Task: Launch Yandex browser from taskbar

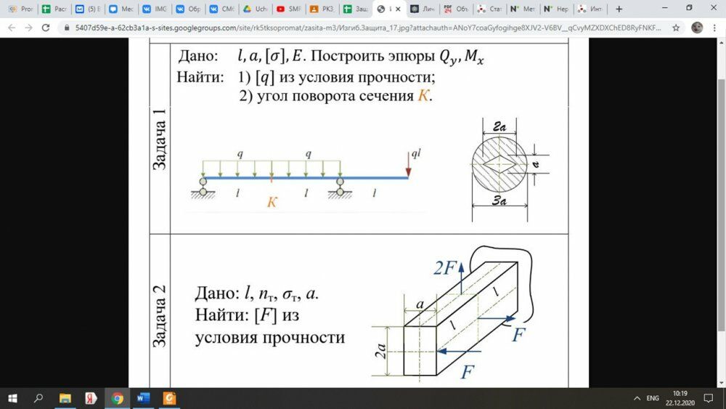Action: coord(91,398)
